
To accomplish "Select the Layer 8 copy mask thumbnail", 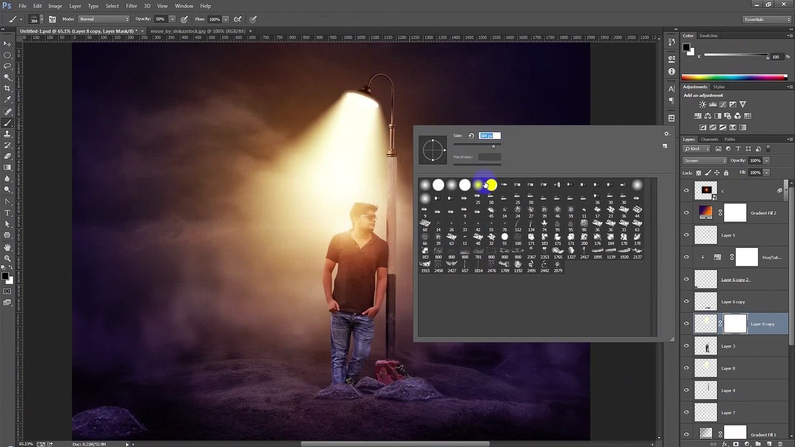I will (735, 323).
